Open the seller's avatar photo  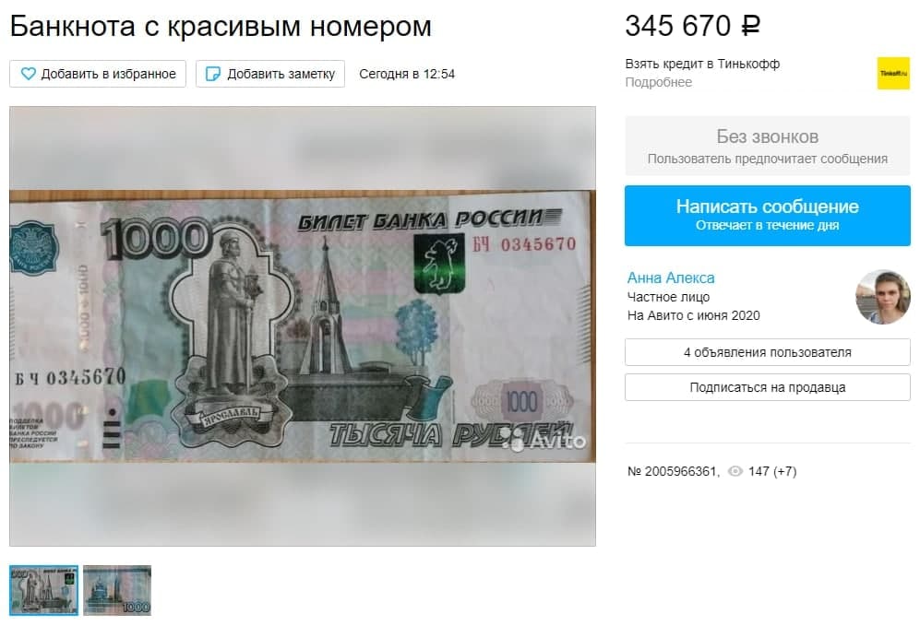[x=882, y=297]
